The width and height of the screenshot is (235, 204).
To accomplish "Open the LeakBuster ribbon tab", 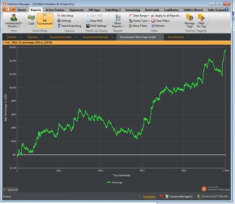I will point(171,10).
